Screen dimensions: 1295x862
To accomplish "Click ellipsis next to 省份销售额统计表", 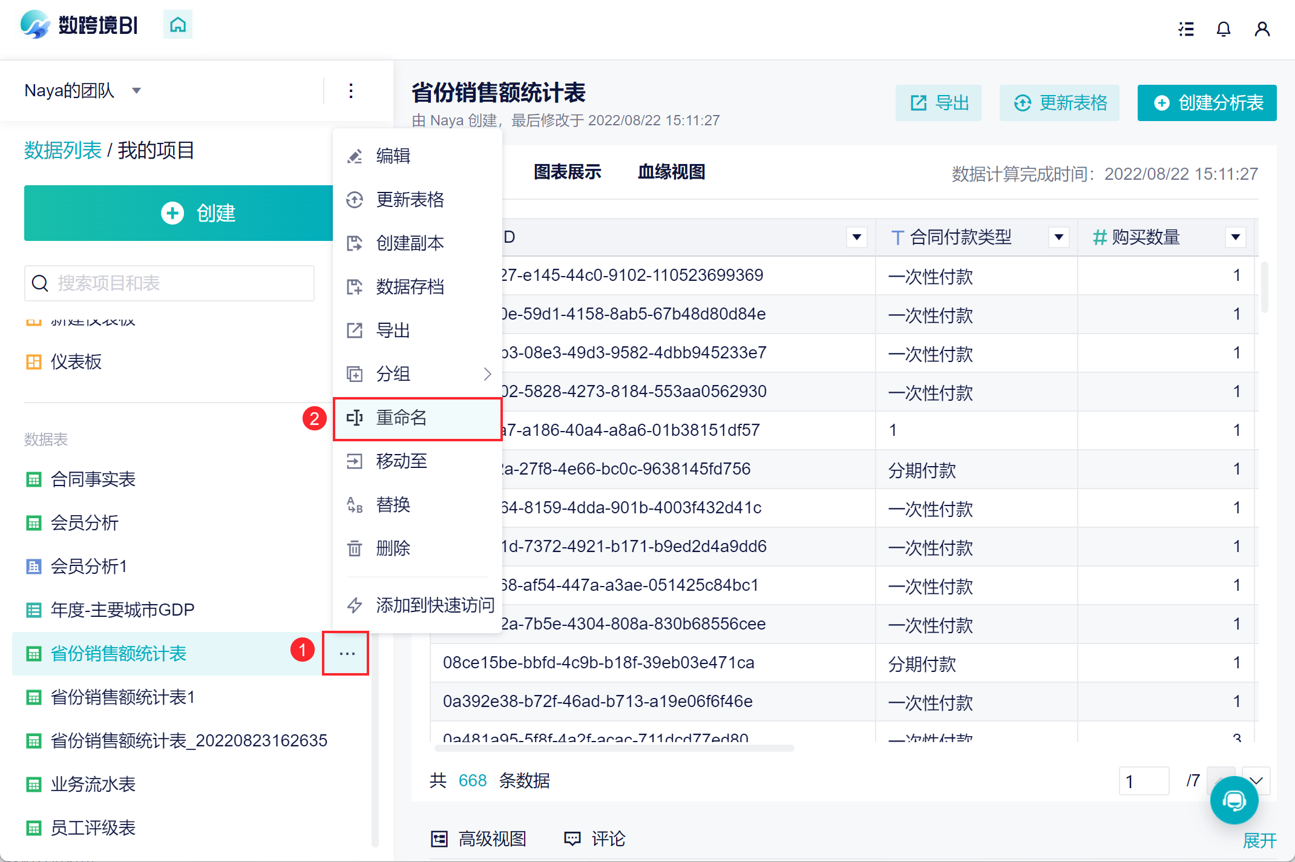I will pos(346,653).
